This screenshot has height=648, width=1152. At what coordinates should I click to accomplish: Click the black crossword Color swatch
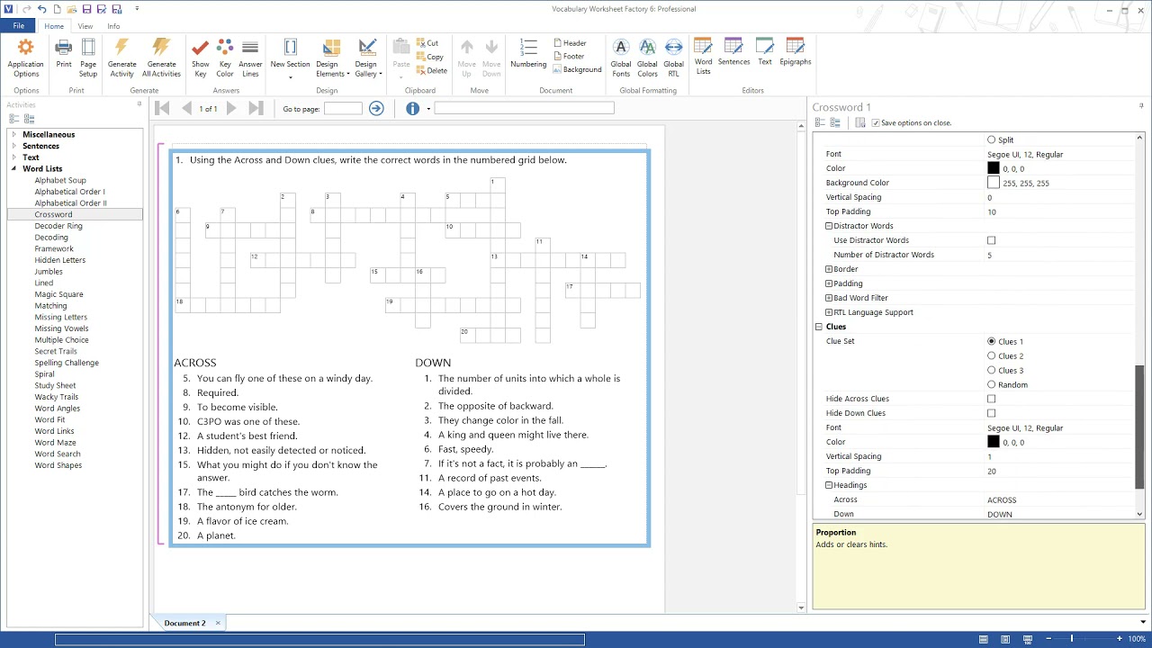[994, 168]
